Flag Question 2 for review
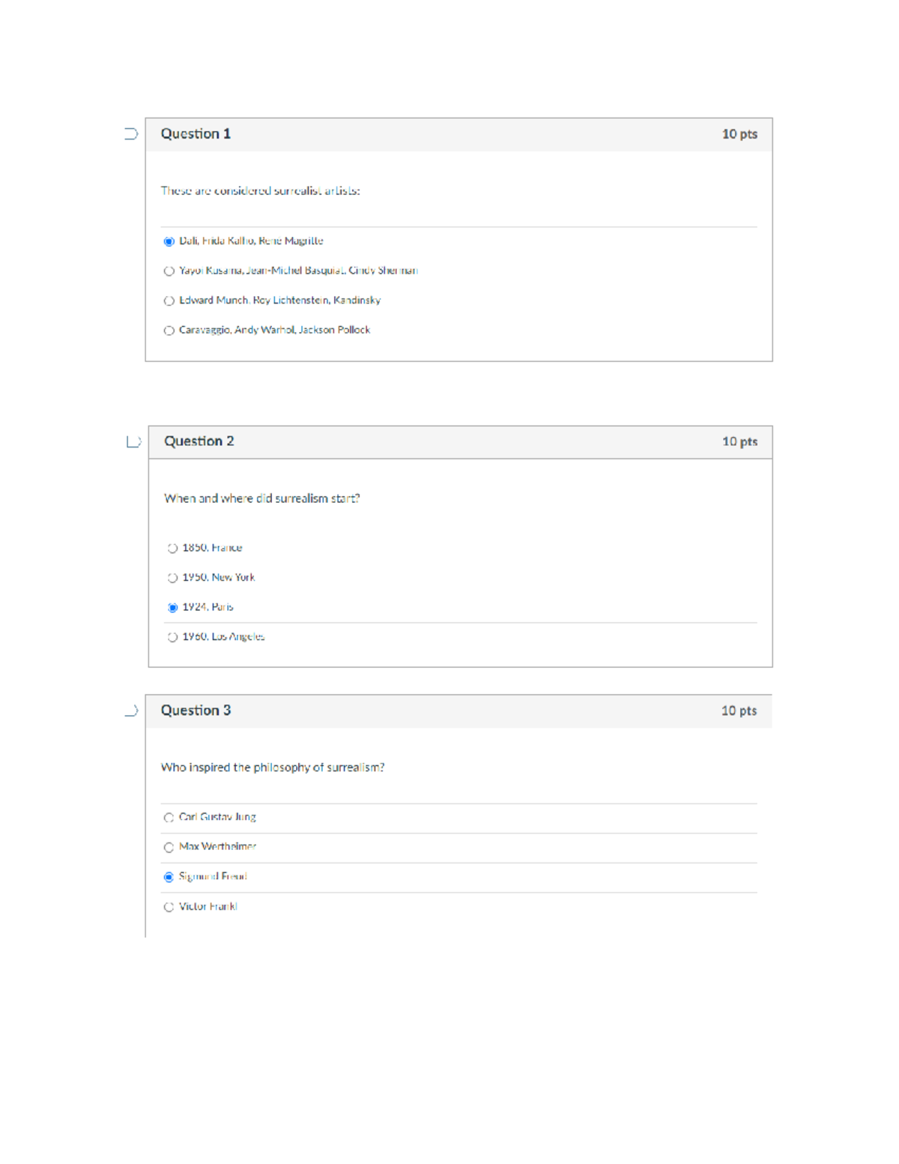The height and width of the screenshot is (1164, 899). tap(134, 441)
